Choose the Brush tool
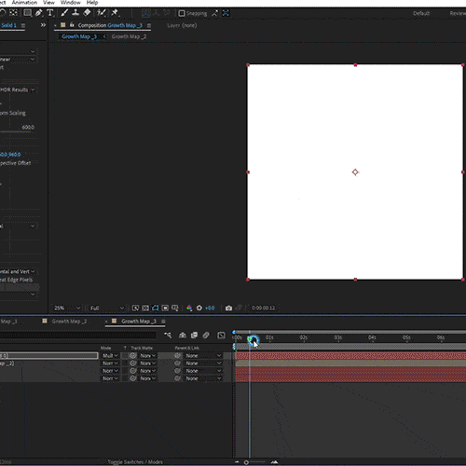The image size is (466, 466). (x=64, y=13)
